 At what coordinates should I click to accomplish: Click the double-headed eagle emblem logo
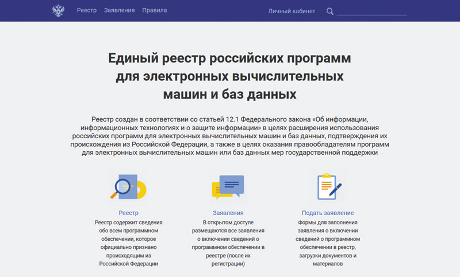click(x=59, y=10)
